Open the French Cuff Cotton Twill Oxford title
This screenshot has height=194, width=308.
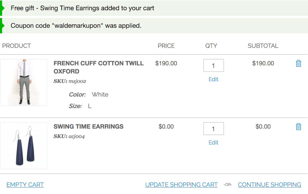click(98, 67)
